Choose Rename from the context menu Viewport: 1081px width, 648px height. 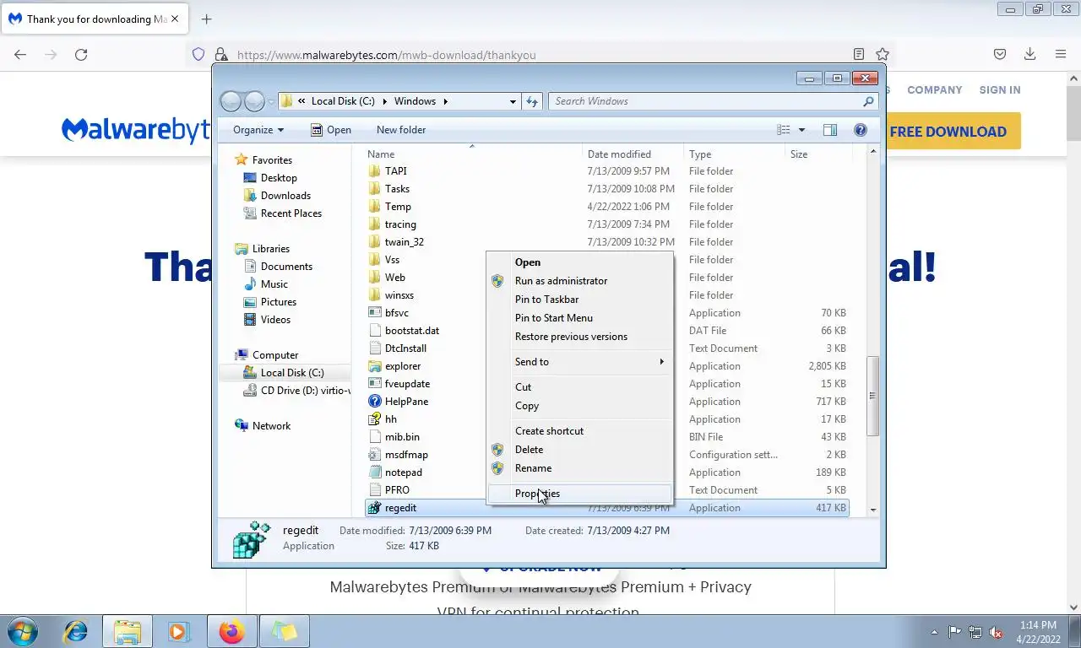click(579, 468)
